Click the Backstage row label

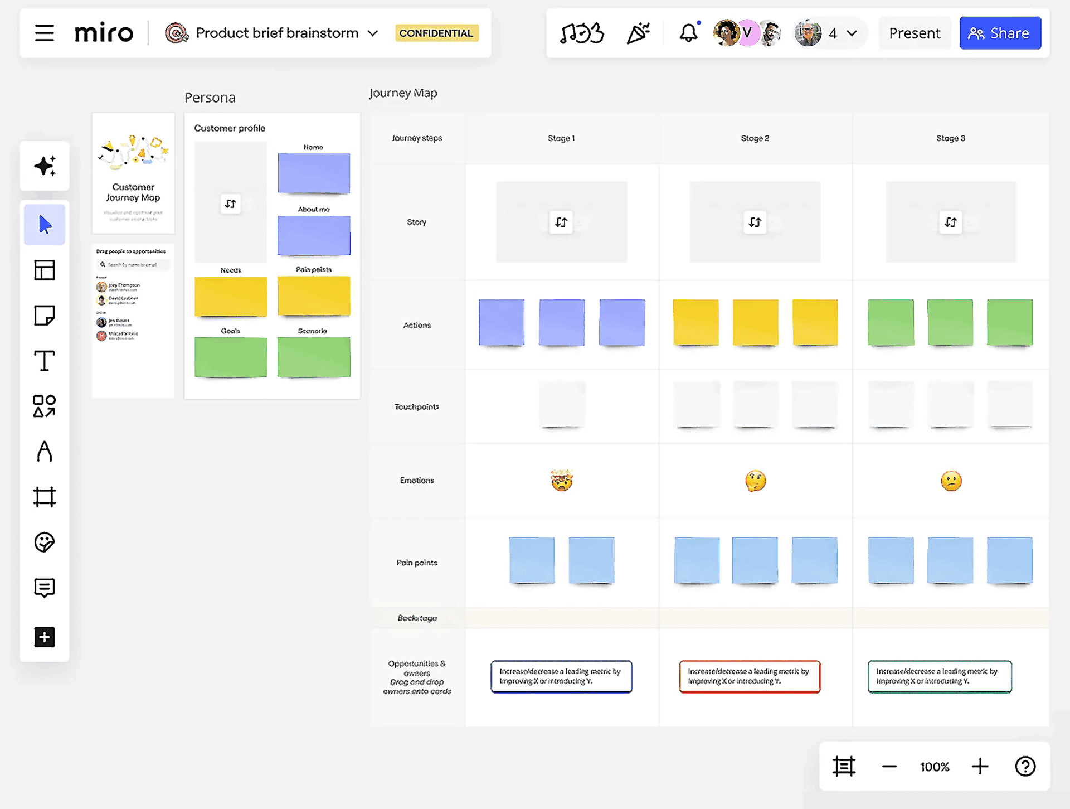coord(417,618)
